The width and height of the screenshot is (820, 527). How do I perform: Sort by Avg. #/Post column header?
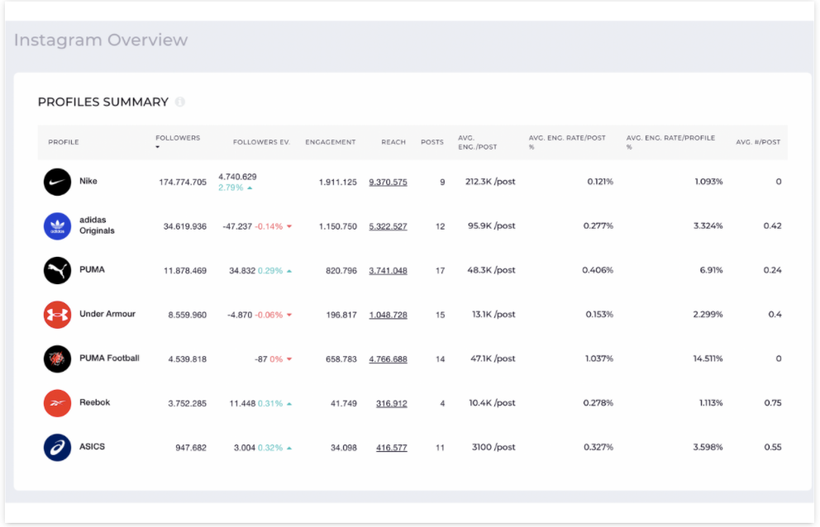point(758,142)
